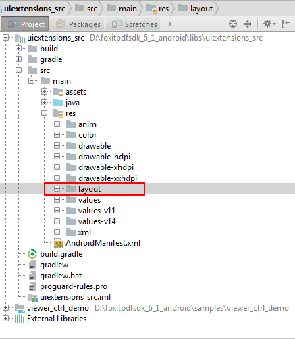The image size is (295, 339).
Task: Expand the layout folder
Action: point(57,189)
